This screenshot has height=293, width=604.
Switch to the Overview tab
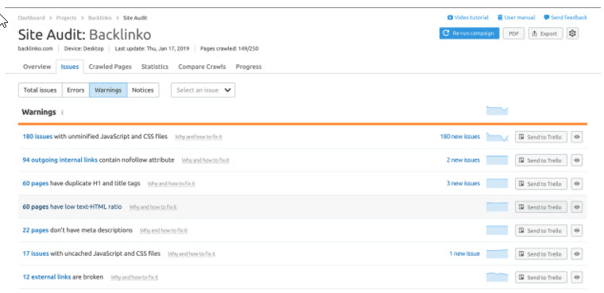click(37, 67)
